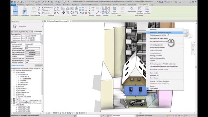Select LEISTUNGSPHASE 1 in project browser
The width and height of the screenshot is (208, 117).
[x=24, y=109]
